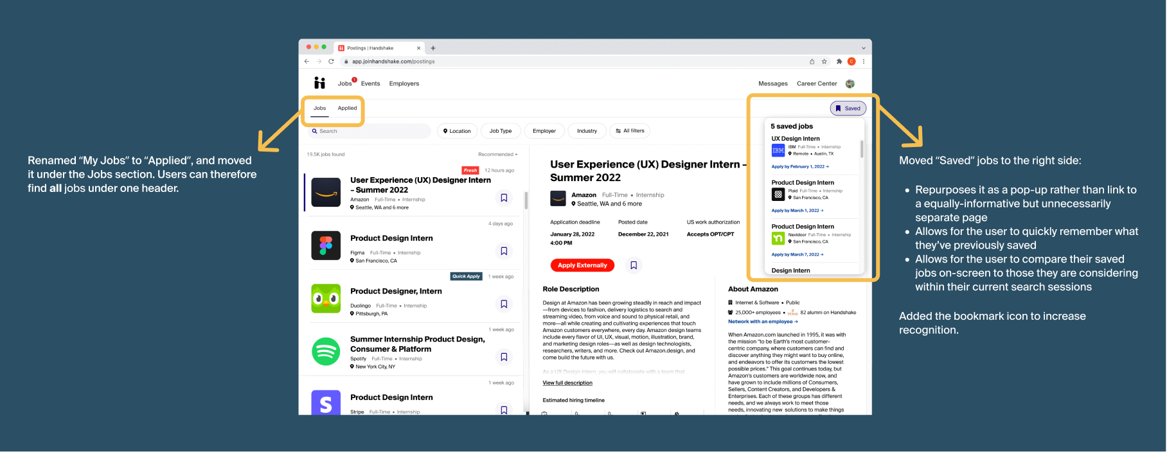Open the Employer filter

544,131
